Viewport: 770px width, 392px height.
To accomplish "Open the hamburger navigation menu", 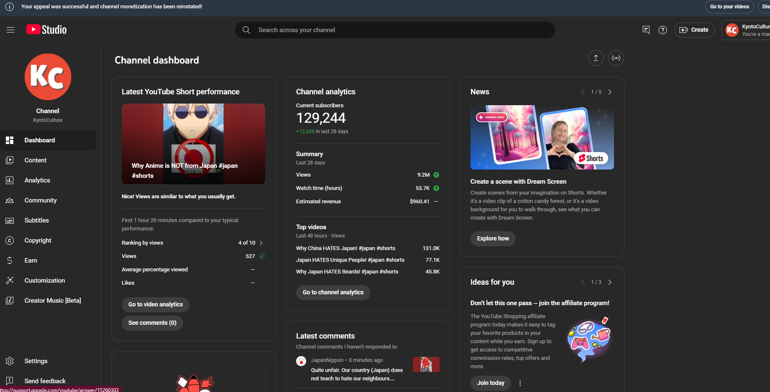I will [x=10, y=30].
